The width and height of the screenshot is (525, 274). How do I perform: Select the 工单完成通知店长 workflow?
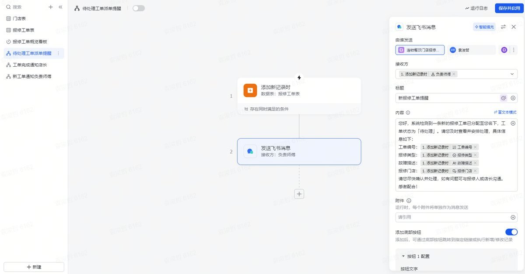33,65
